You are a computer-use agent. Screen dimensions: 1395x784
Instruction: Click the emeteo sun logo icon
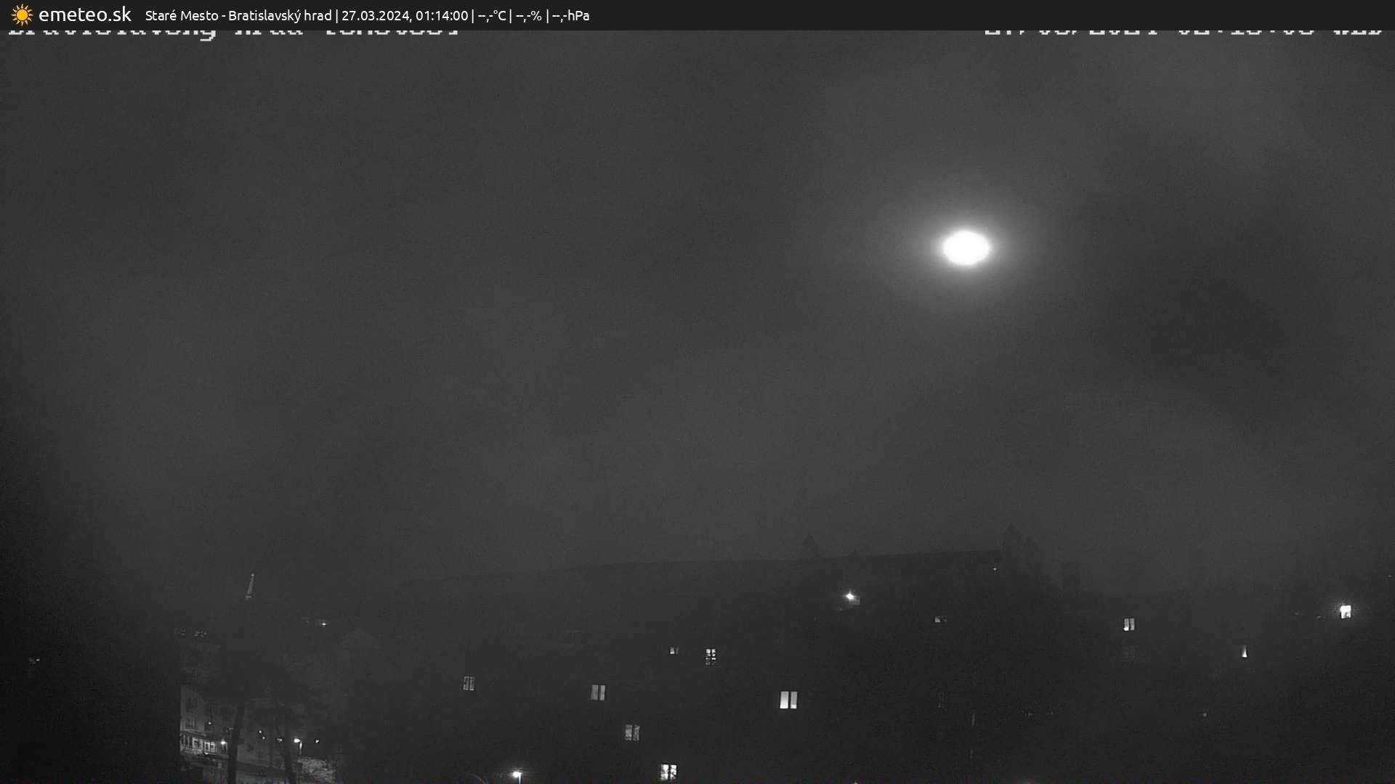(x=22, y=15)
